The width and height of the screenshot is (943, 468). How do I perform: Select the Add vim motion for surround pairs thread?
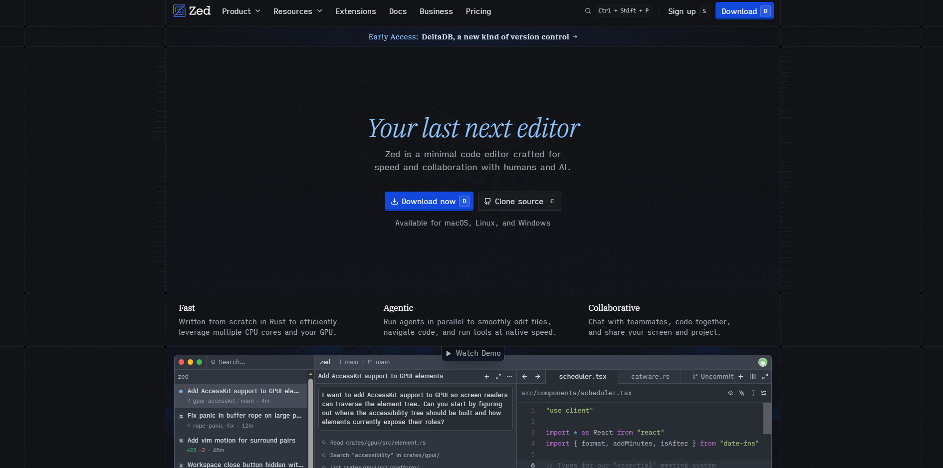click(x=241, y=445)
